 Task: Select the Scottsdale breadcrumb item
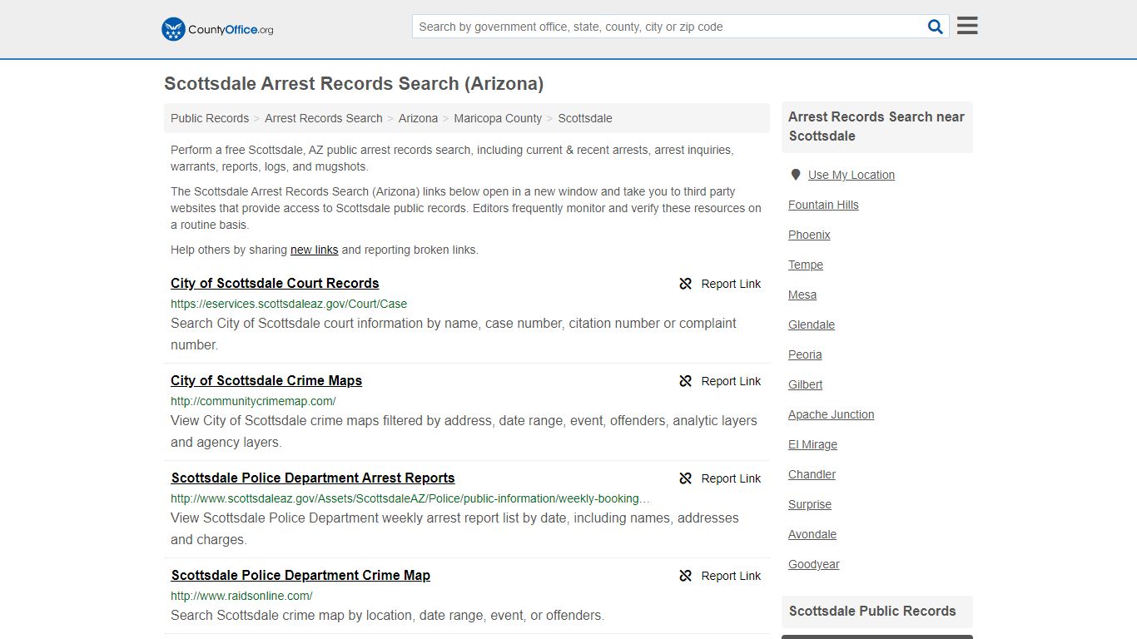tap(585, 118)
